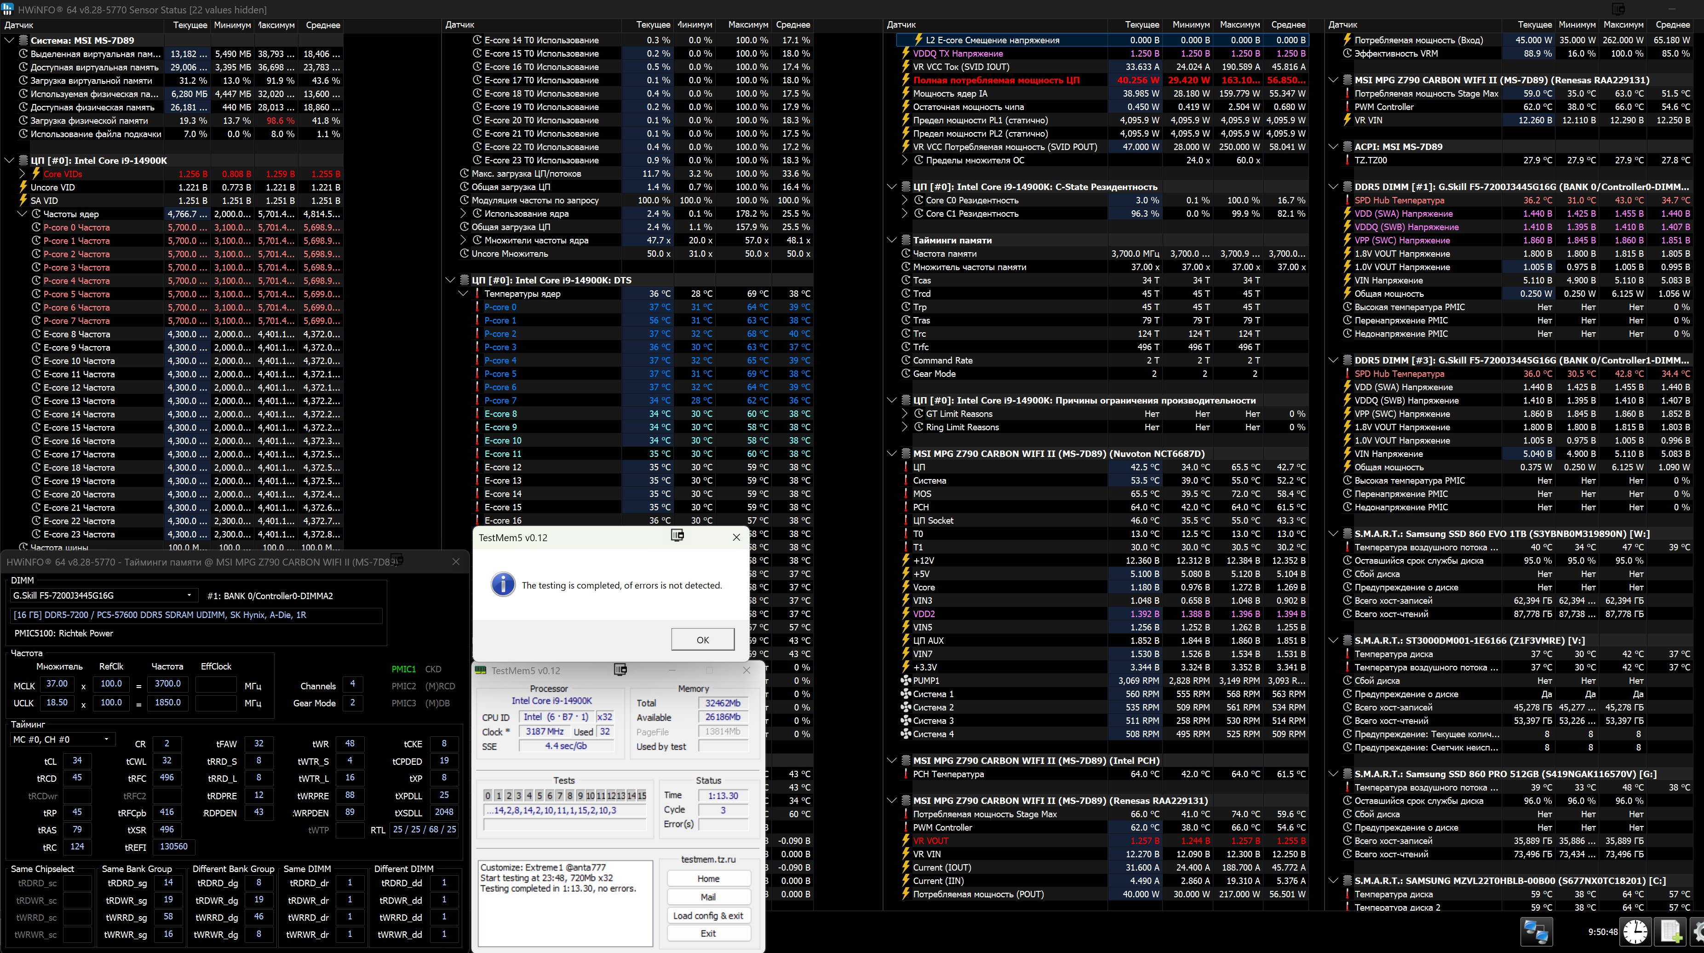
Task: Click test number 0 box in TestMem5
Action: 488,796
